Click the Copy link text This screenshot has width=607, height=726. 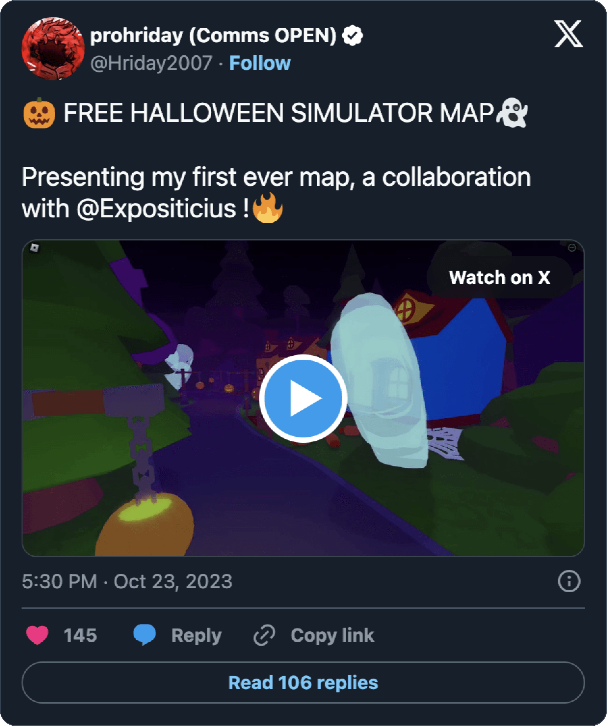coord(332,635)
